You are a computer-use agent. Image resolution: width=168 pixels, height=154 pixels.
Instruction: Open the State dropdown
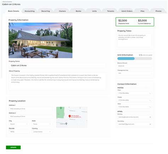tap(42, 124)
